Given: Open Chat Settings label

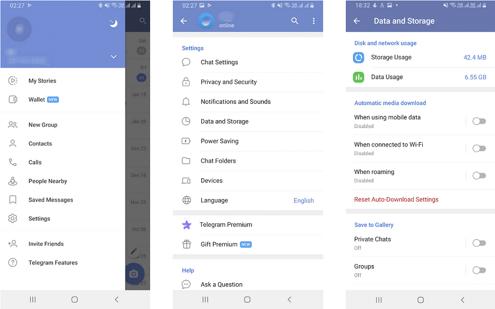Looking at the screenshot, I should [x=219, y=62].
